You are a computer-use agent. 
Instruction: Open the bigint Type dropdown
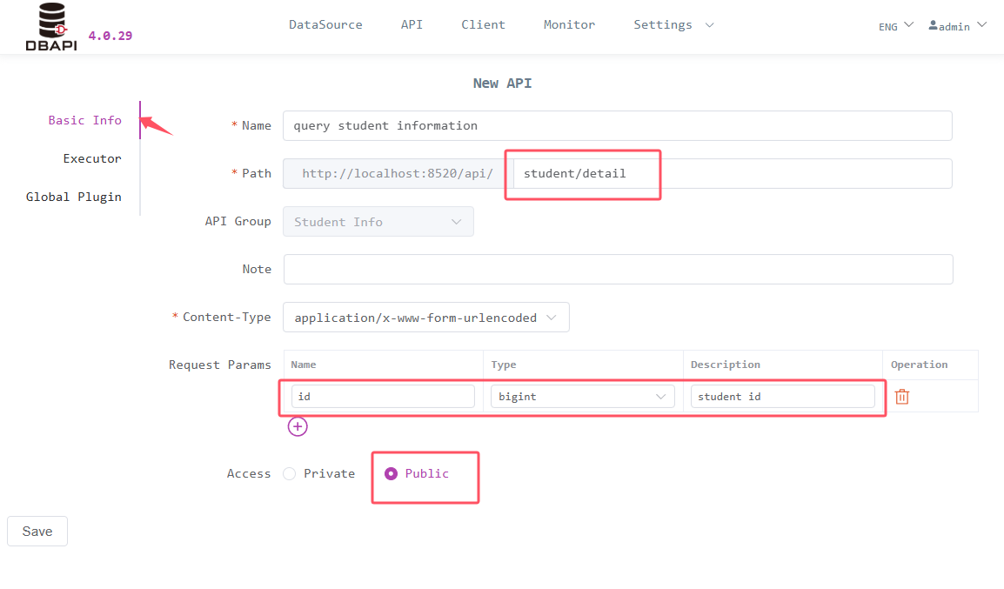tap(582, 396)
